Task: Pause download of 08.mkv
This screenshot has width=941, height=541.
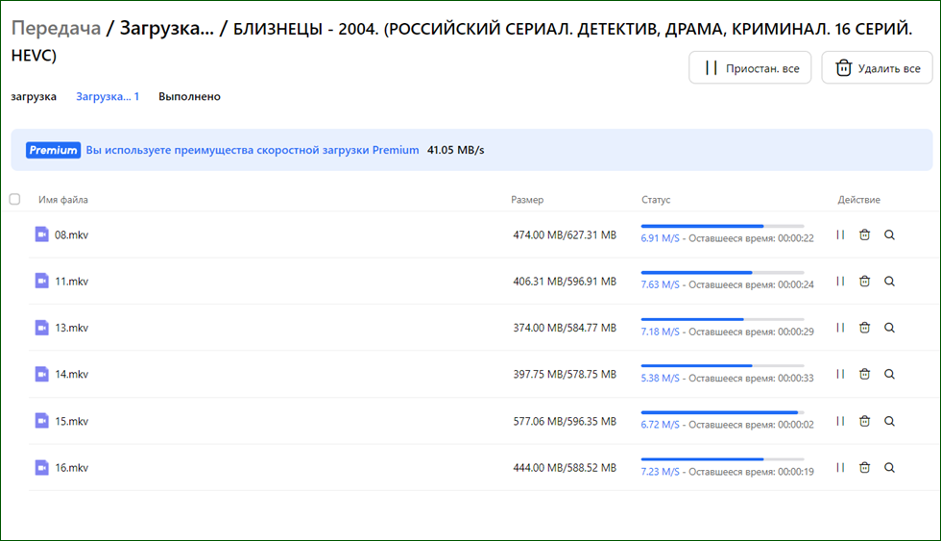Action: [x=840, y=234]
